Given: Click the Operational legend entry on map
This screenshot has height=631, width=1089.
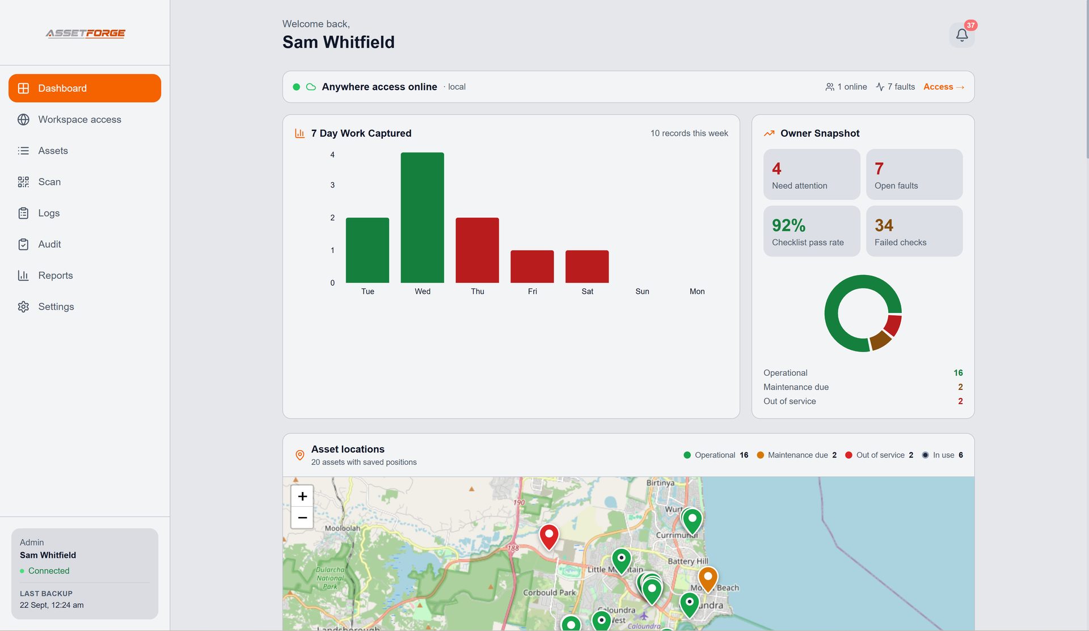Looking at the screenshot, I should pos(716,455).
